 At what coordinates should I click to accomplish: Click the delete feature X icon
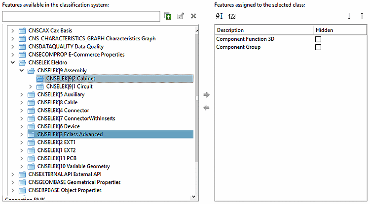pyautogui.click(x=193, y=16)
